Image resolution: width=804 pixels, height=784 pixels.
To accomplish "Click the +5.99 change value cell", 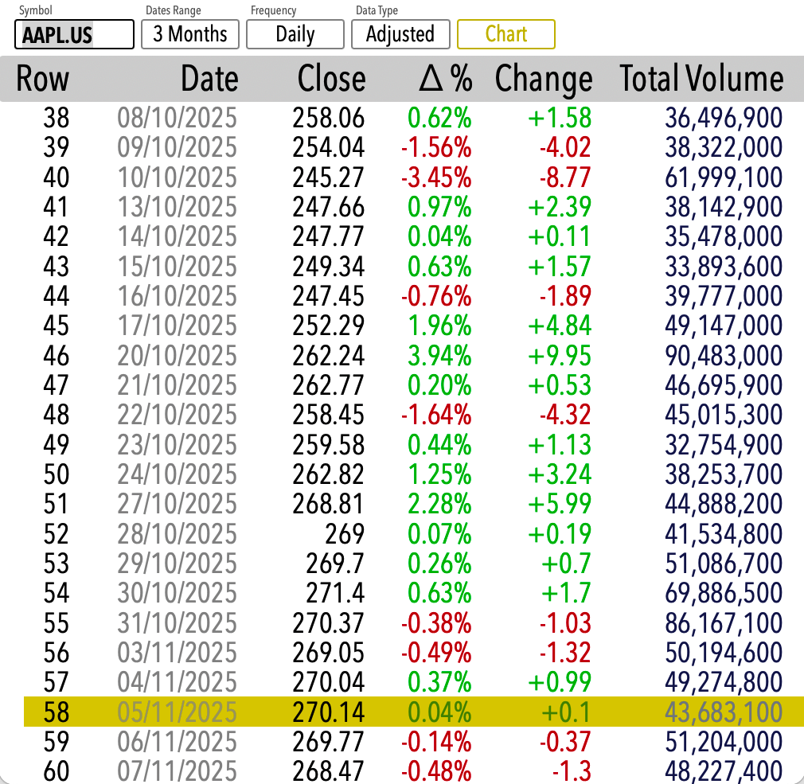I will pyautogui.click(x=560, y=504).
